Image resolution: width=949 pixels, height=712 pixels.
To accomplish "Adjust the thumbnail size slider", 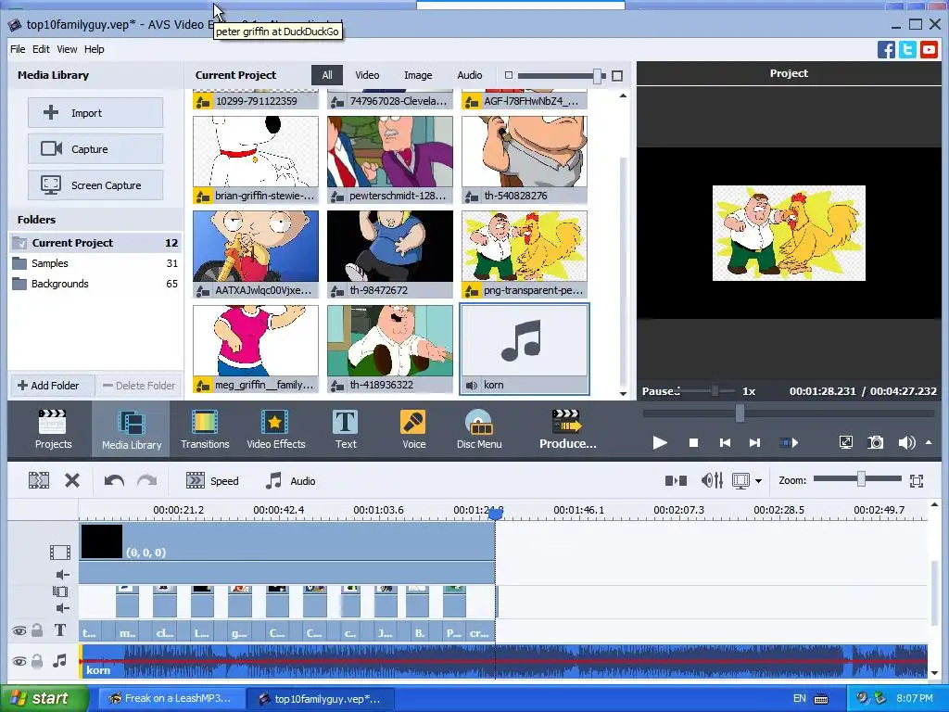I will click(x=597, y=76).
